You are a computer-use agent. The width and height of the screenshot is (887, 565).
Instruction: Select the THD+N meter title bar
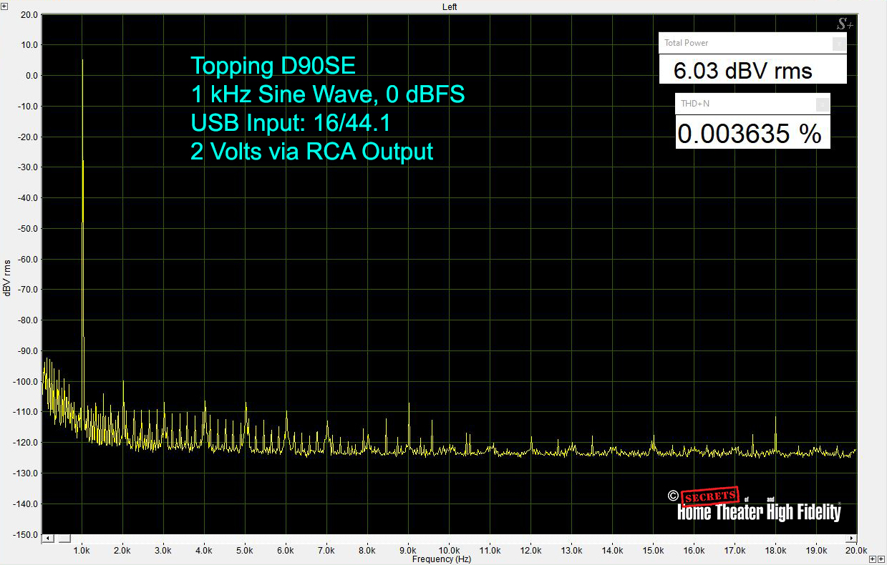(745, 104)
